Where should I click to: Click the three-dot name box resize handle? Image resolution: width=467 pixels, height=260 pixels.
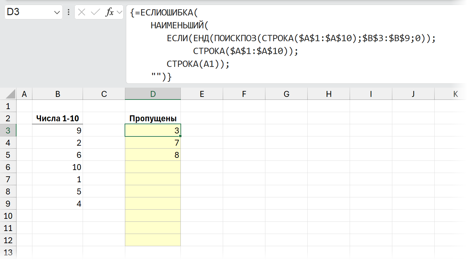[68, 12]
